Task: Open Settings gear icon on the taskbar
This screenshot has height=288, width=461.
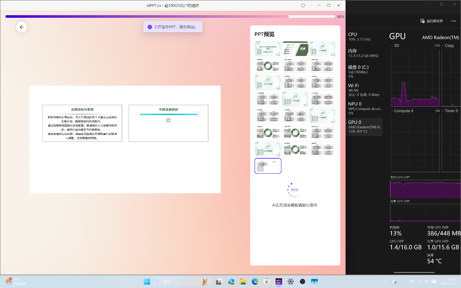Action: click(x=290, y=281)
